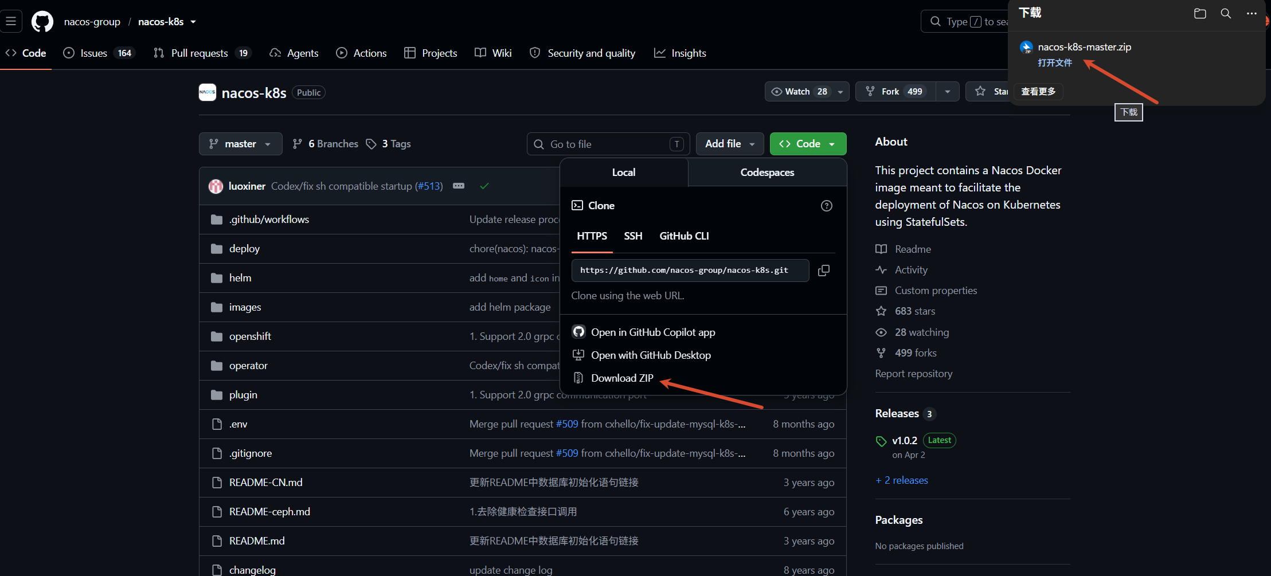Choose Open with GitHub Desktop

click(651, 355)
